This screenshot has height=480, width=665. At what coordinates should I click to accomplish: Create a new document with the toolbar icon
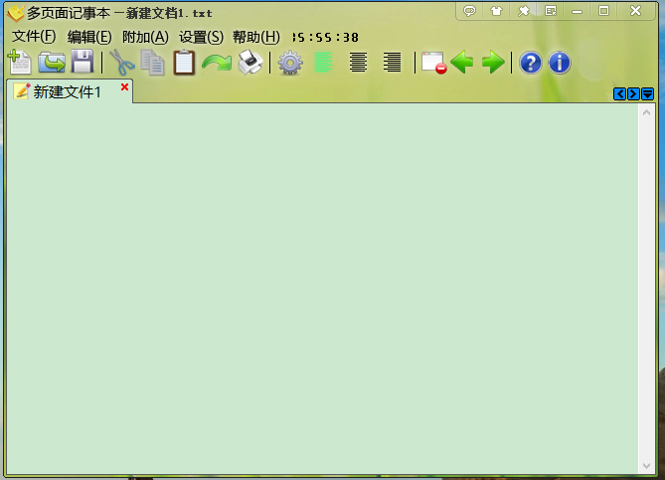pos(20,63)
